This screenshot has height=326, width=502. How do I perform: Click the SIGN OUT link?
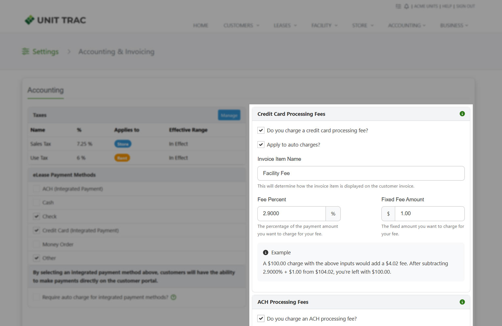(x=466, y=6)
